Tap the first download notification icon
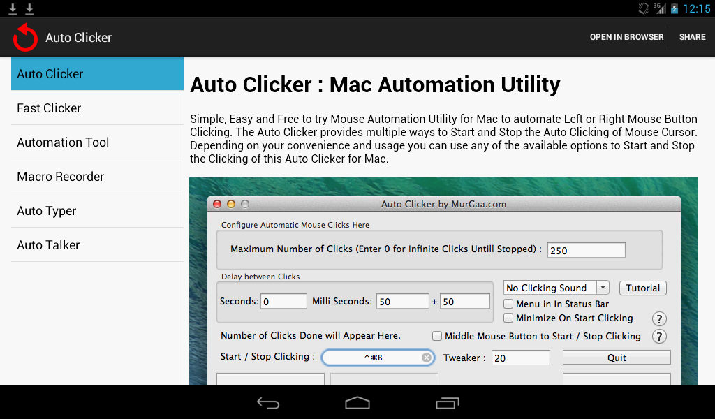 (x=13, y=8)
